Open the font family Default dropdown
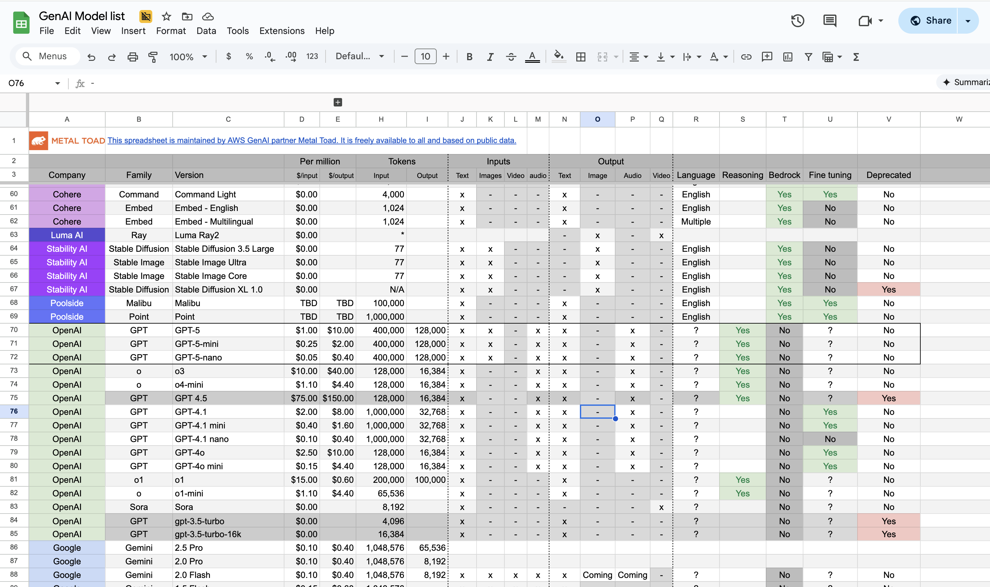 (360, 57)
